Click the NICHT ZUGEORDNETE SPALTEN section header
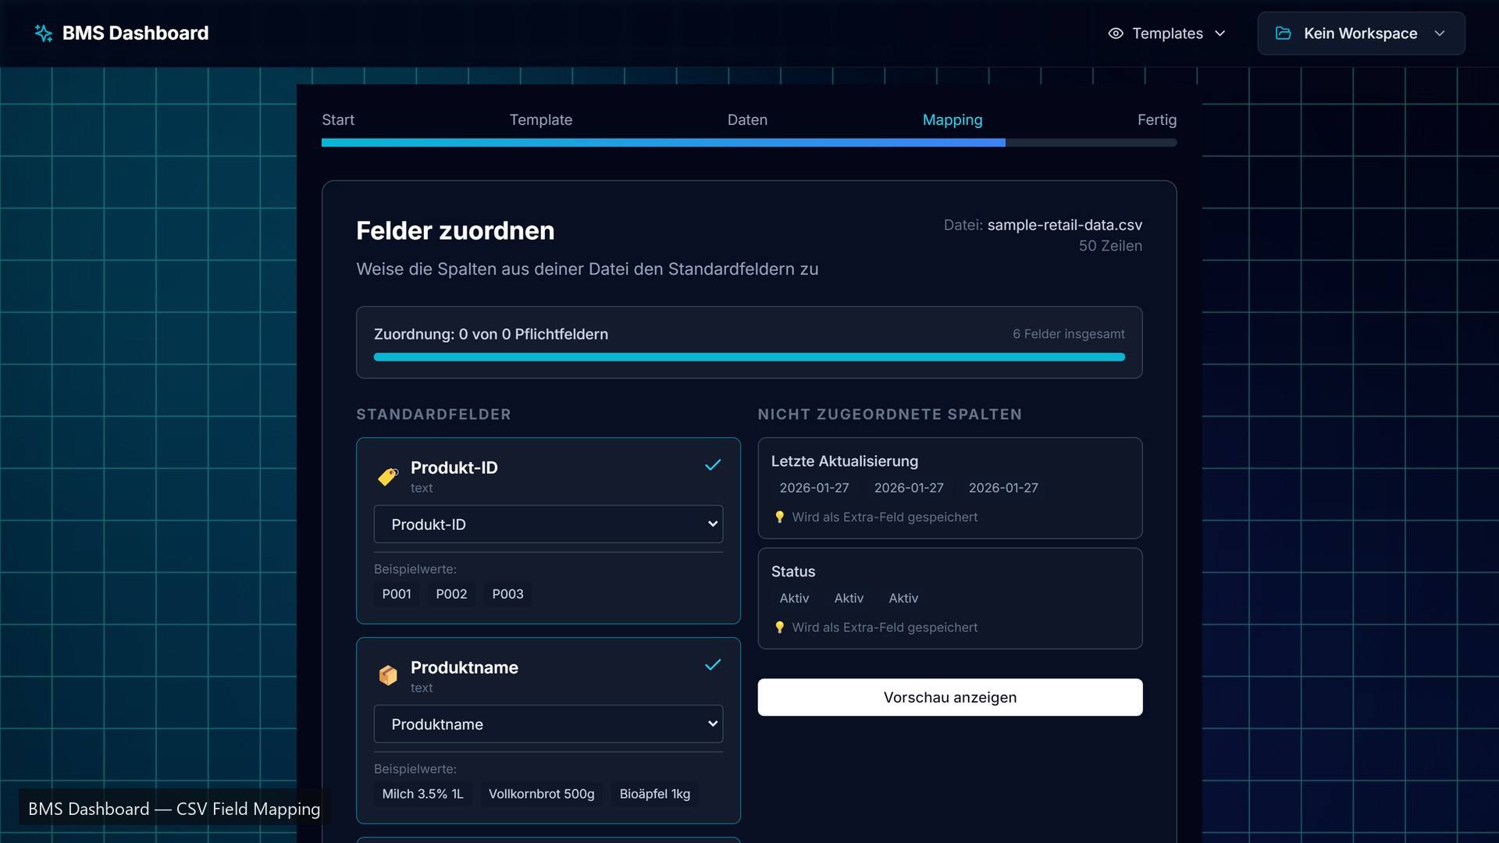This screenshot has height=843, width=1499. 889,414
